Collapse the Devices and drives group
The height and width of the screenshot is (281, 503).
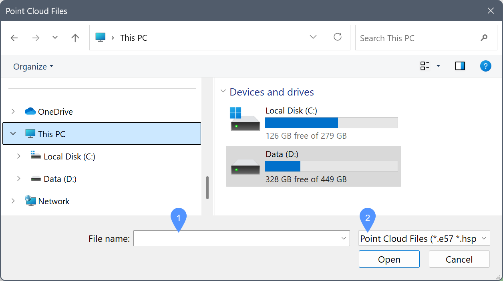223,92
